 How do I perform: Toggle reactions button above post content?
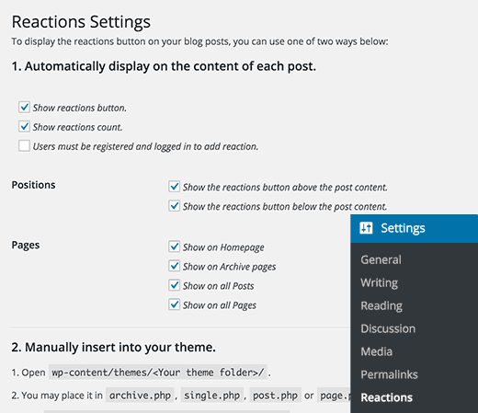pyautogui.click(x=174, y=187)
